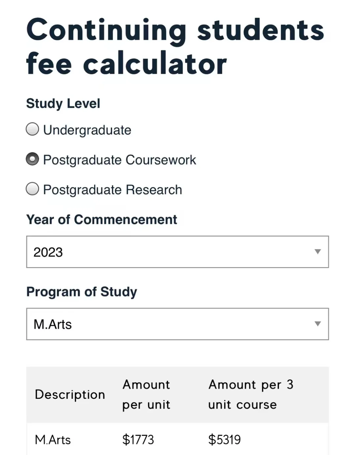Viewport: 355px width, 455px height.
Task: Click the M.Arts row in the table
Action: [53, 440]
